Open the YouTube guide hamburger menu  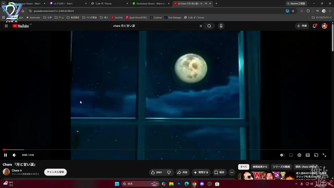pos(6,26)
